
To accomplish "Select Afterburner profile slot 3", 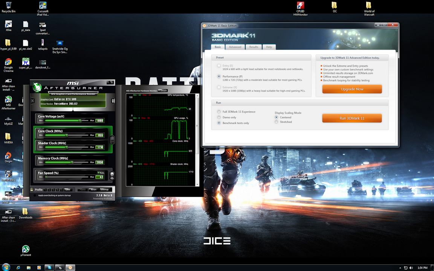I will 53,190.
